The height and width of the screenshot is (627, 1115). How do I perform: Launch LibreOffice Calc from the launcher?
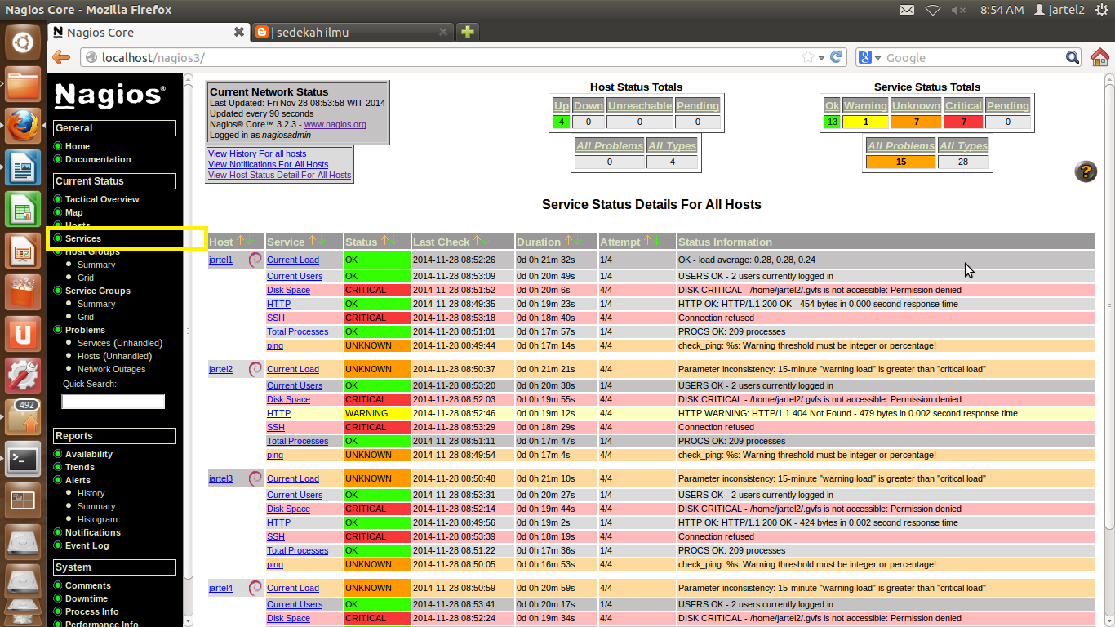pos(23,209)
